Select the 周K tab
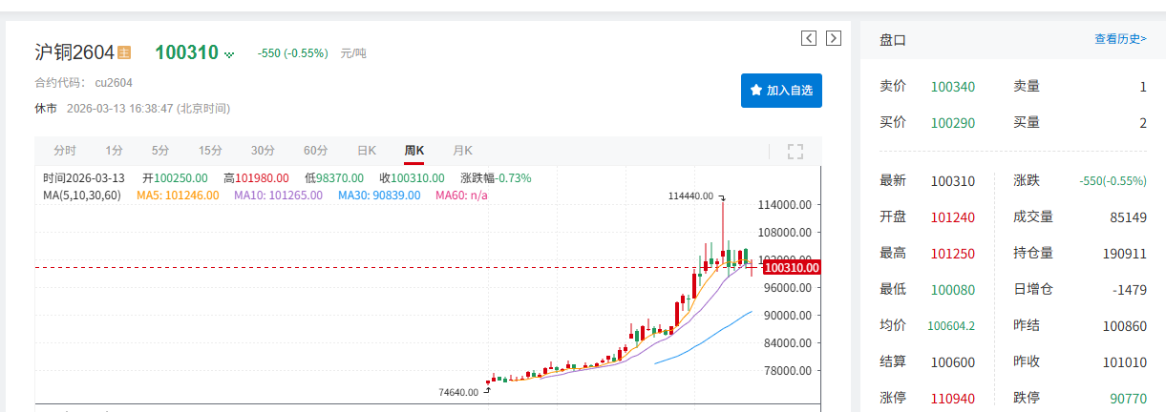Screen dimensions: 1166x412 (414, 151)
